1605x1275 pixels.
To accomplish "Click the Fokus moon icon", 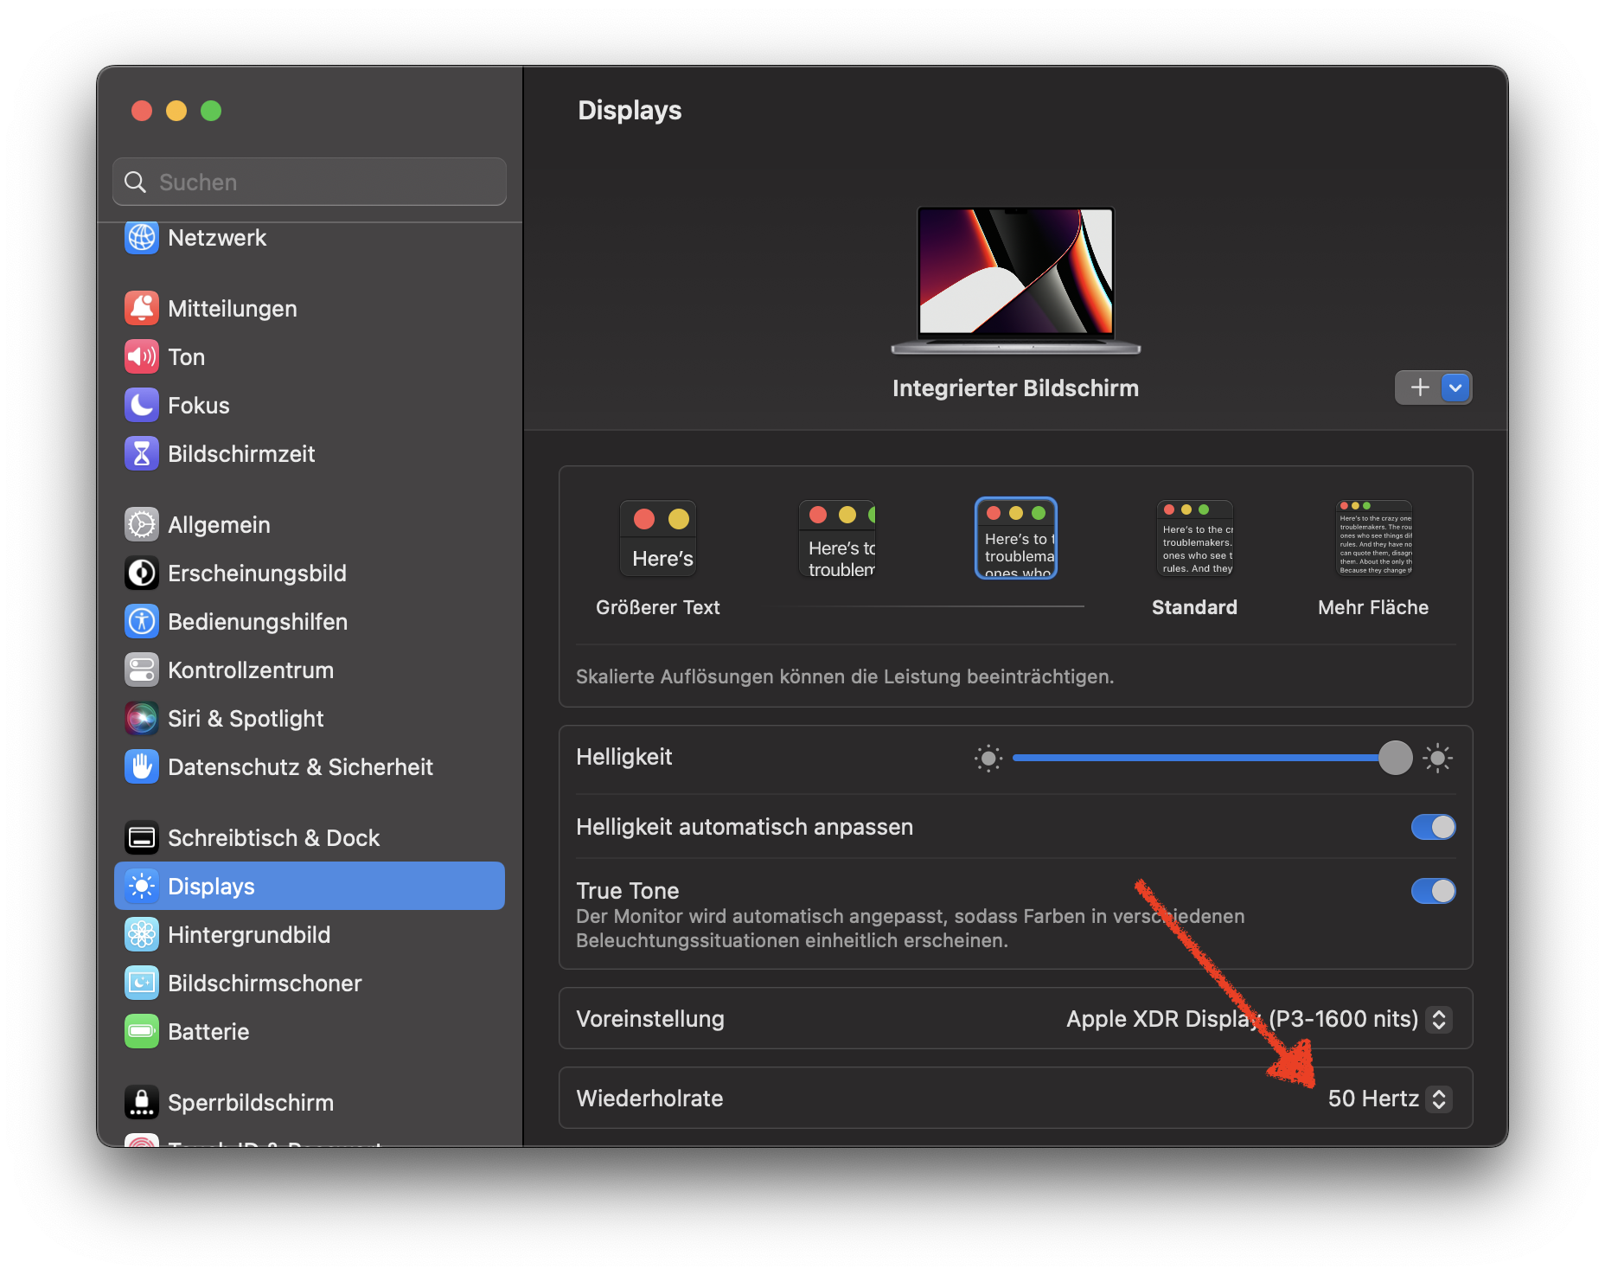I will point(142,405).
